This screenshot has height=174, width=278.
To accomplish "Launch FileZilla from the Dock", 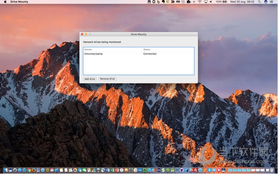I will pos(196,170).
